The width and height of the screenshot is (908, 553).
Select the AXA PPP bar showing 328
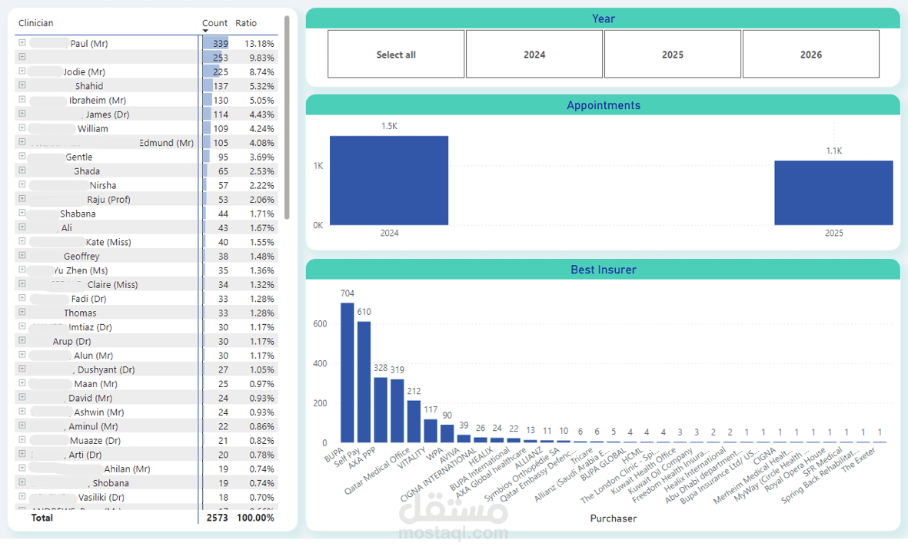(x=381, y=410)
